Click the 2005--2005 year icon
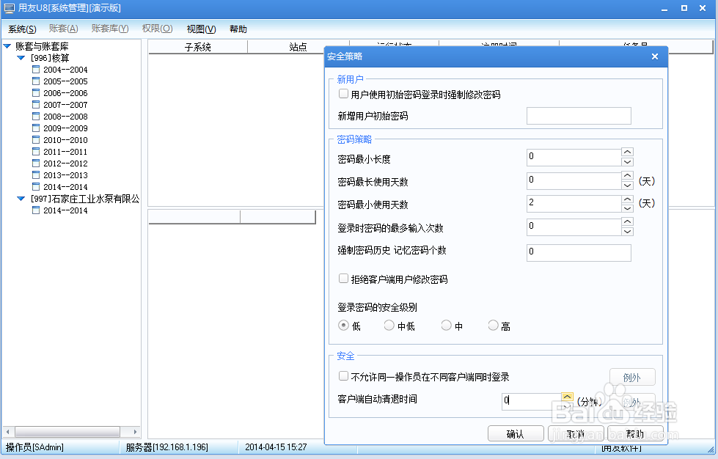The width and height of the screenshot is (718, 459). tap(36, 81)
